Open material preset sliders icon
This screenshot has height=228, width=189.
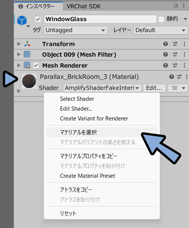pyautogui.click(x=179, y=77)
